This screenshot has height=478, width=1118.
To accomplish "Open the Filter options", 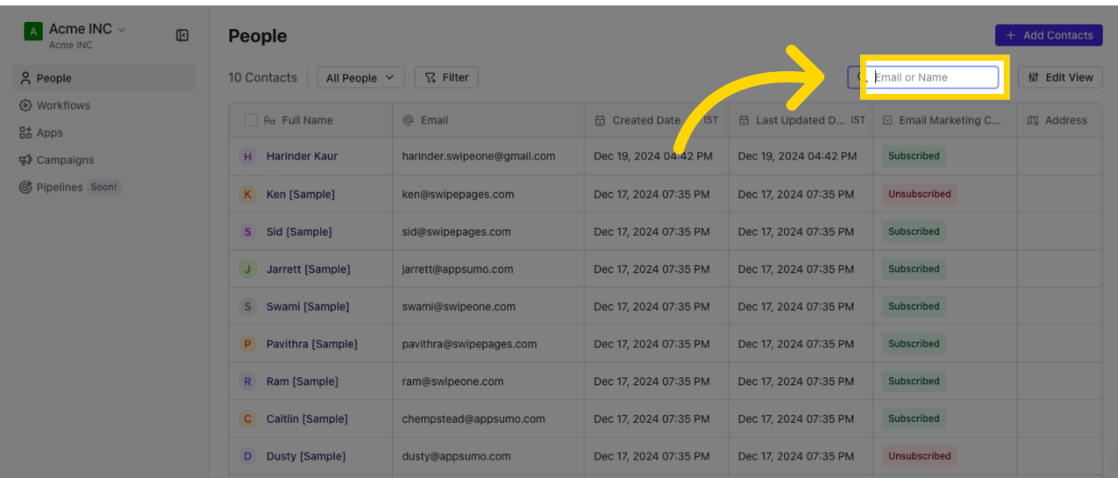I will tap(446, 78).
